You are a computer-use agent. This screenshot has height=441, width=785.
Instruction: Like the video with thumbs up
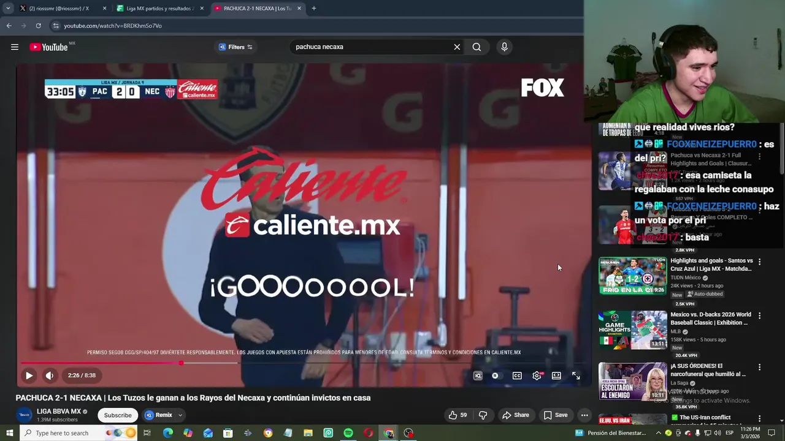458,415
